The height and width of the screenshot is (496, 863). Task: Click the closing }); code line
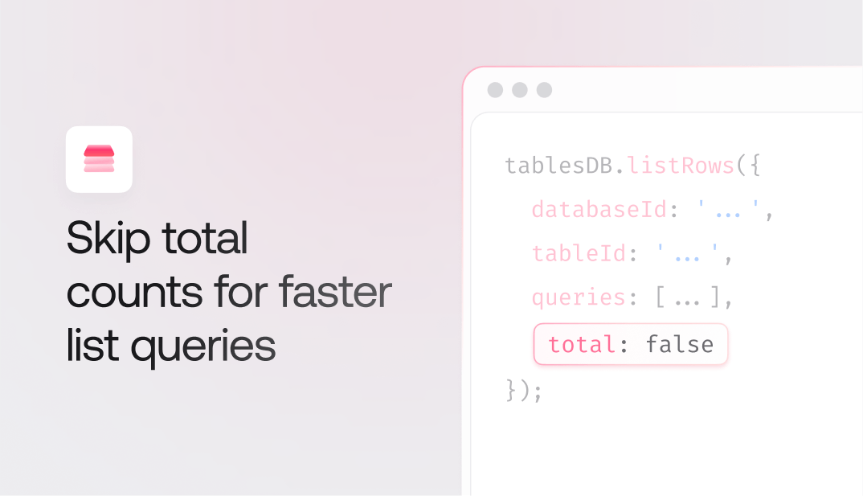(524, 391)
